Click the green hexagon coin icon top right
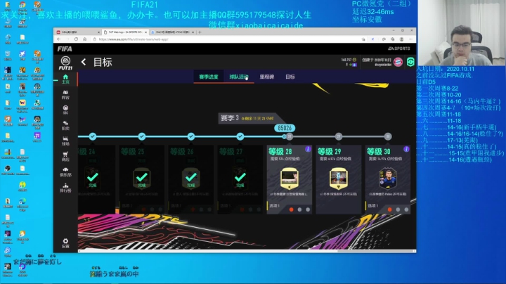Image resolution: width=506 pixels, height=284 pixels. pos(410,62)
